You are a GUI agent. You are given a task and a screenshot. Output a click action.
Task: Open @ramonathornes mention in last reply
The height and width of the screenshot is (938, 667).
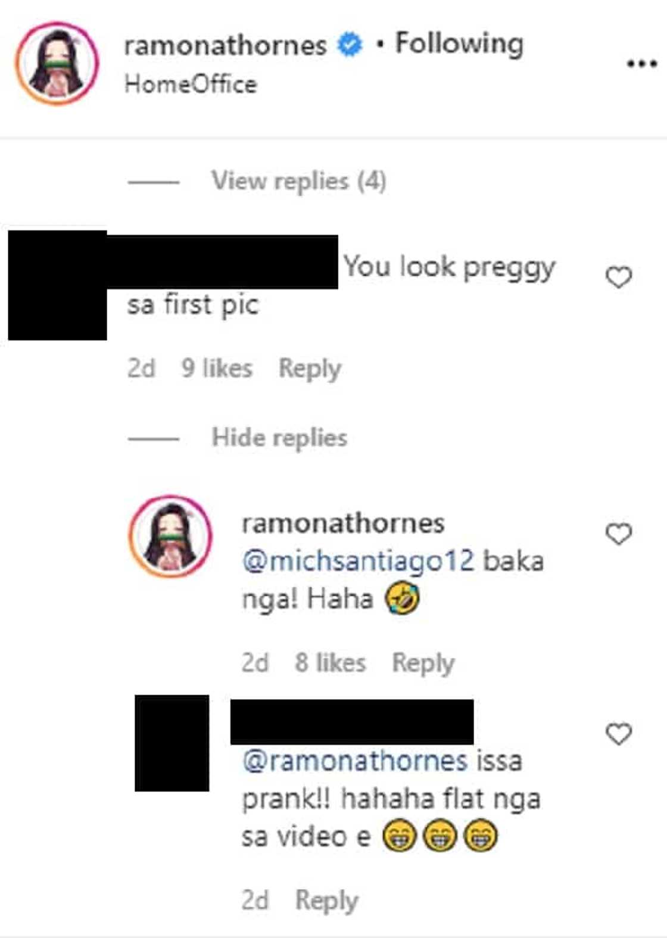(354, 761)
